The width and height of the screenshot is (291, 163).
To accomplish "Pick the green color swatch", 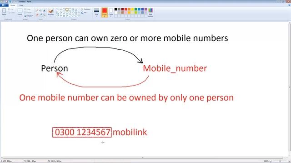I will coord(135,9).
